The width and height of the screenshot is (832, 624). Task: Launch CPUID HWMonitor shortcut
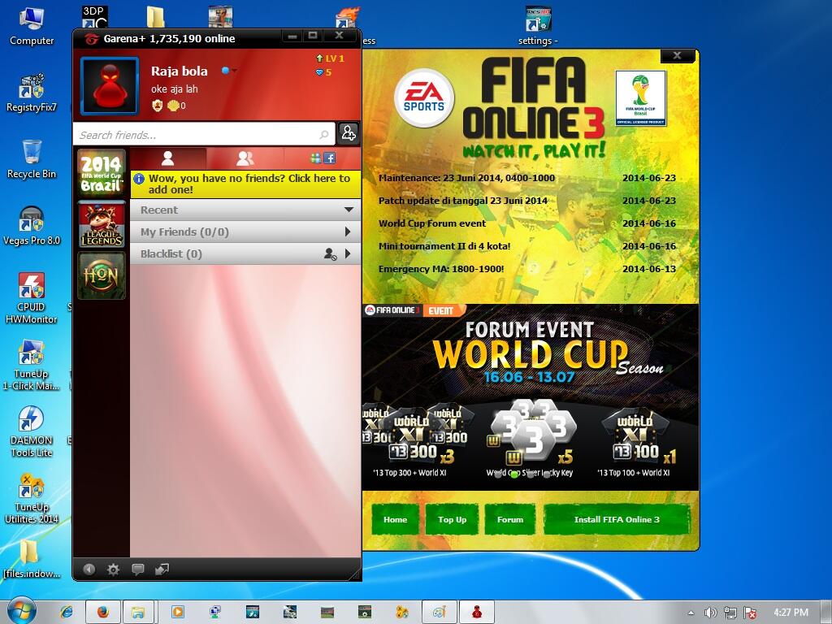coord(32,298)
